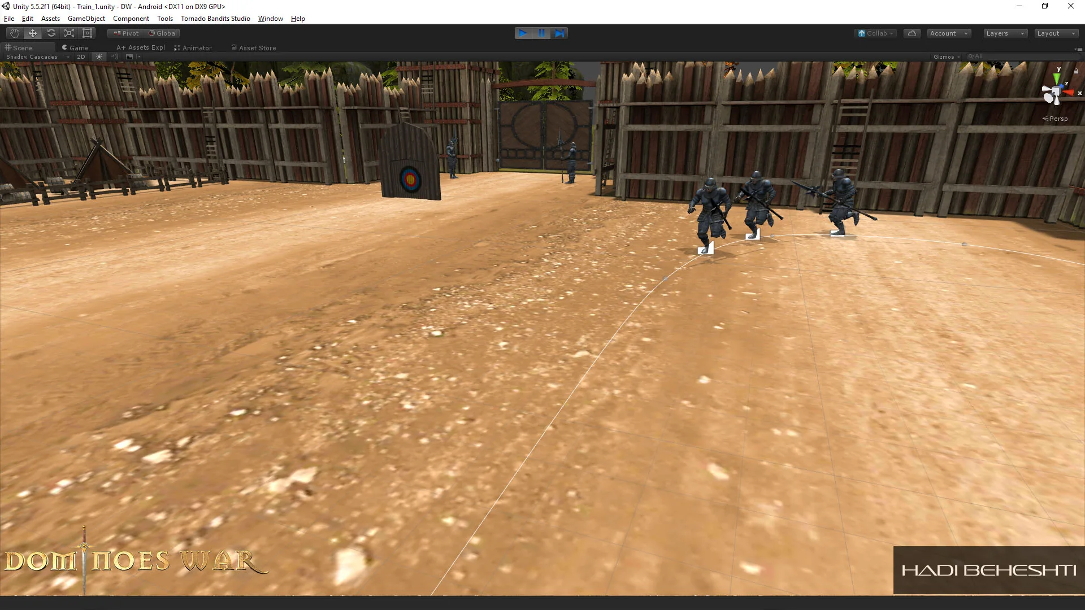Select the Rect transform tool

click(x=87, y=33)
